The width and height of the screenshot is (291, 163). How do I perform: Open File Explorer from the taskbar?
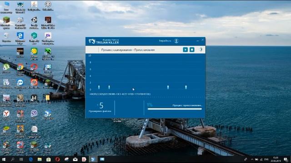click(x=40, y=159)
